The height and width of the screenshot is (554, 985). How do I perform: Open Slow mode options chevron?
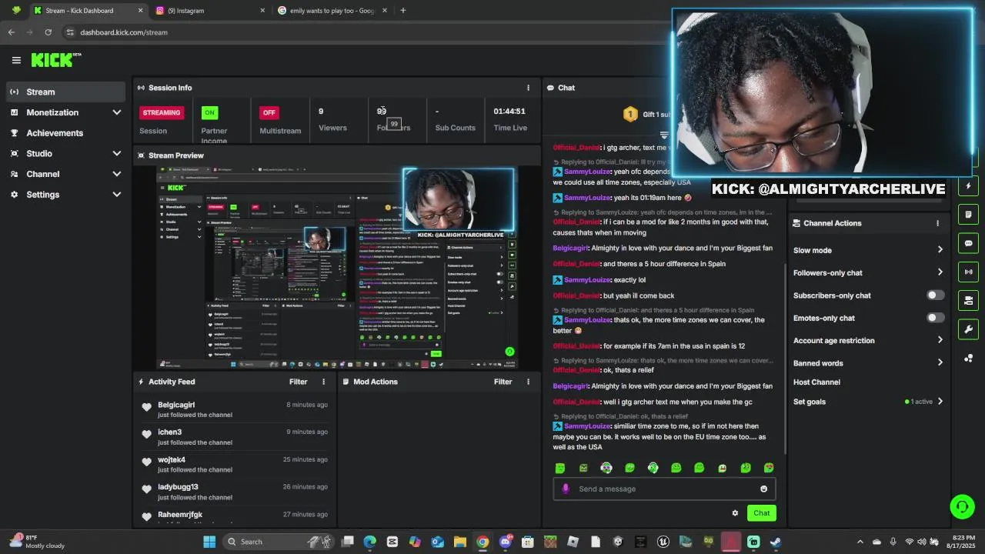[940, 250]
